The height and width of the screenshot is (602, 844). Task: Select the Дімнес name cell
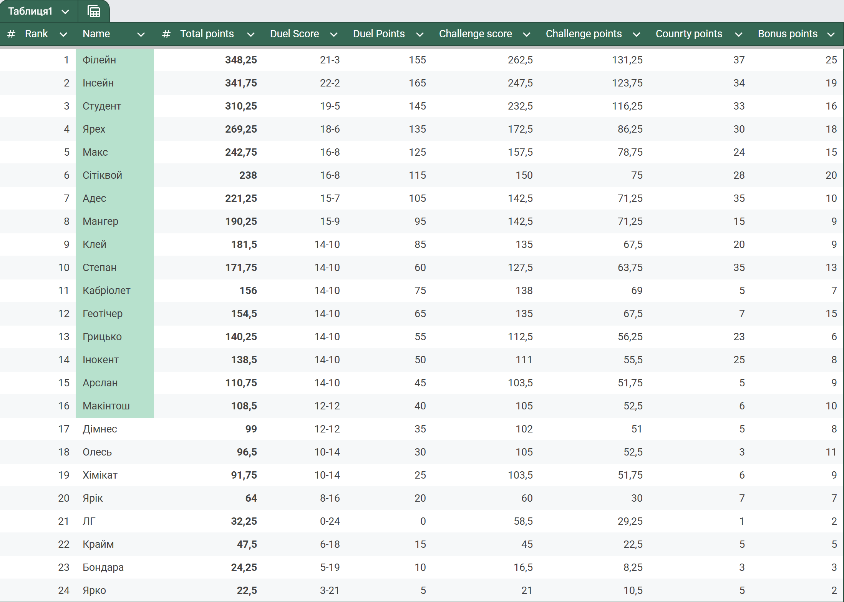coord(100,429)
